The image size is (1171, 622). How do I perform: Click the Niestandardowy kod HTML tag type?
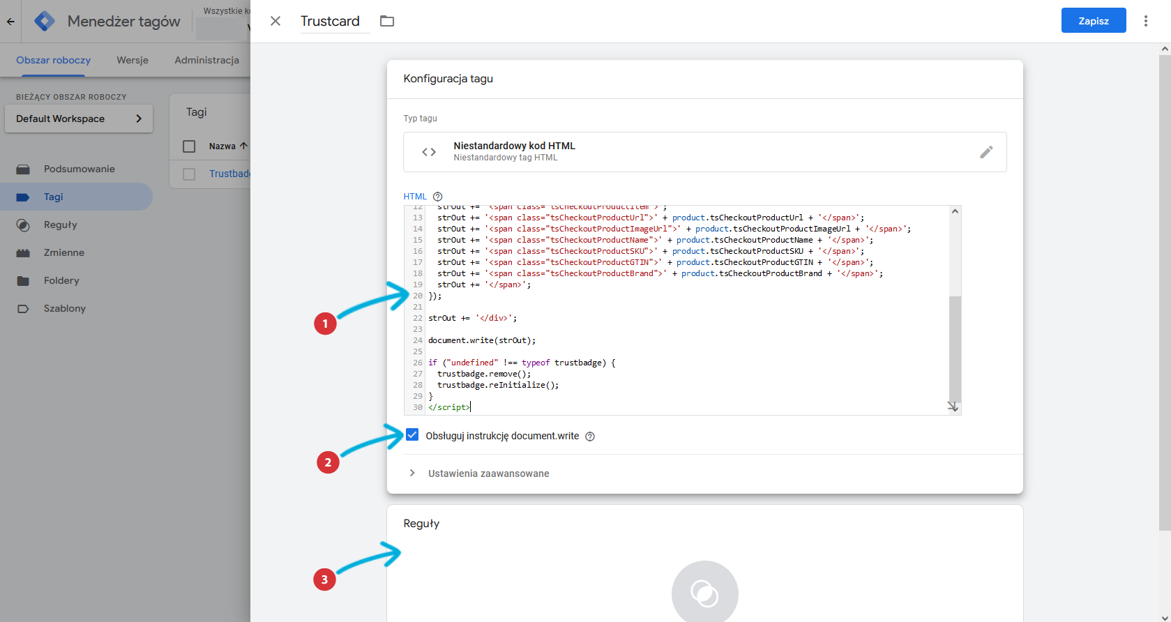(705, 152)
